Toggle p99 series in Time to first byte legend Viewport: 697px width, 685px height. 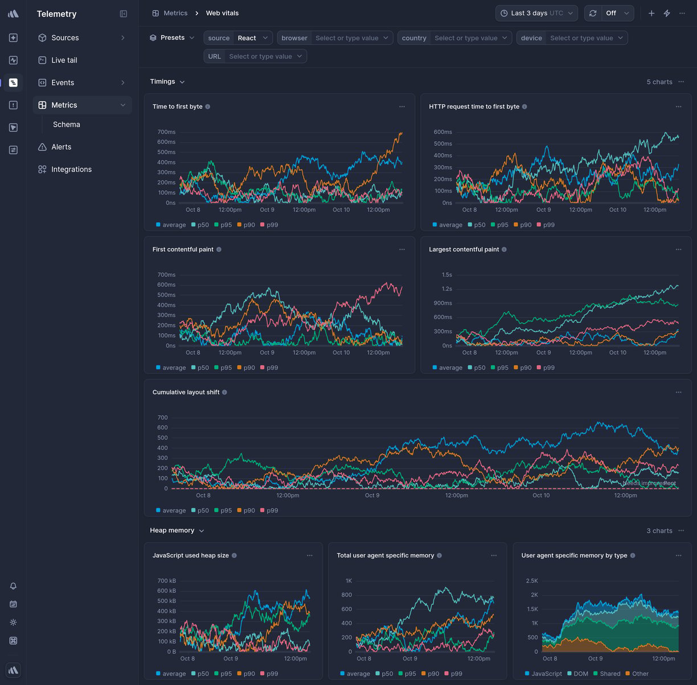coord(269,225)
